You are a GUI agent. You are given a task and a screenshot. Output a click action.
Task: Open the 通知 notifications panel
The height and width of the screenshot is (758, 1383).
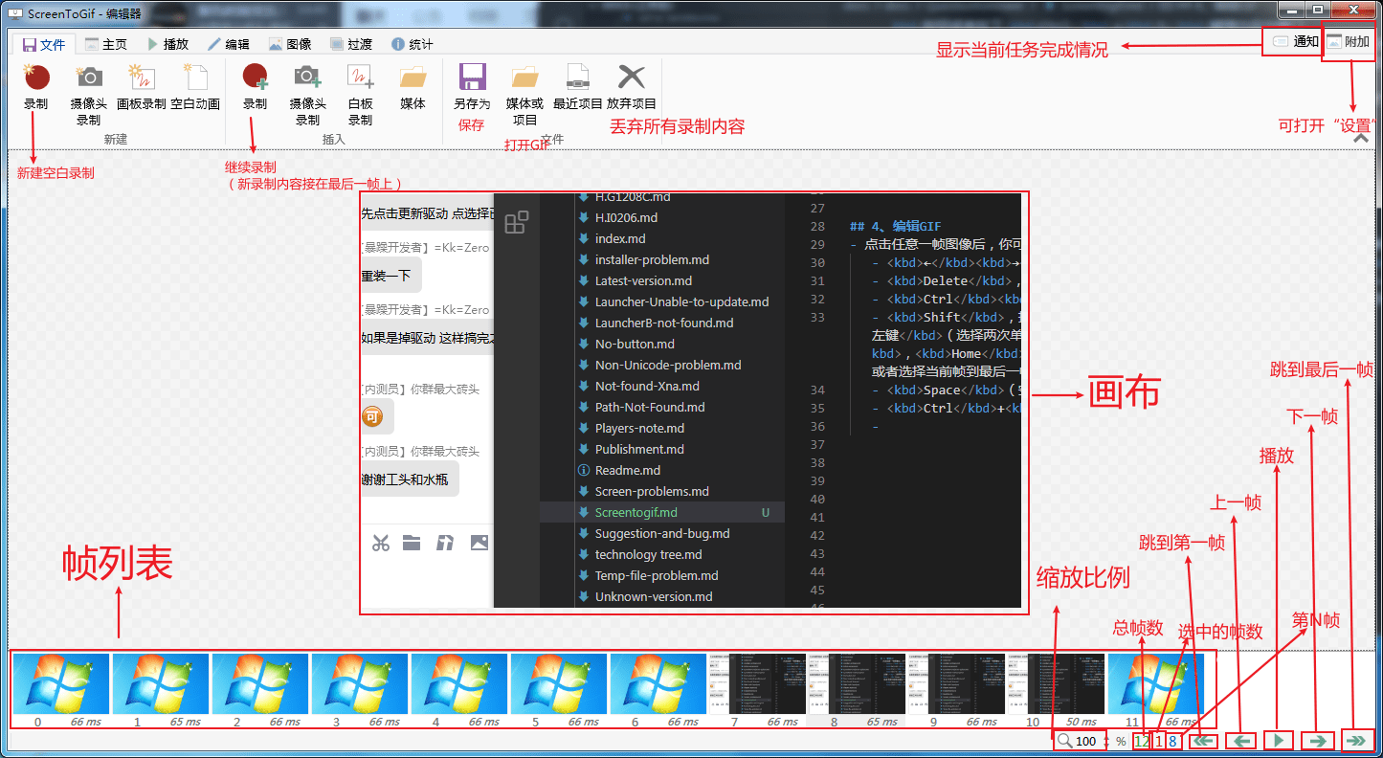coord(1295,41)
